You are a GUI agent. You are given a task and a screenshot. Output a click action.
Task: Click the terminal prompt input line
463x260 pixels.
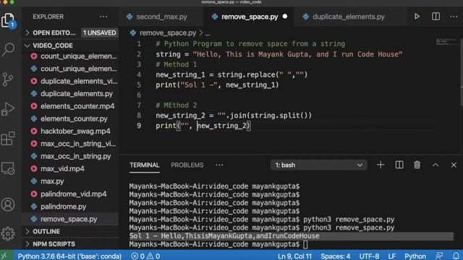pos(218,244)
